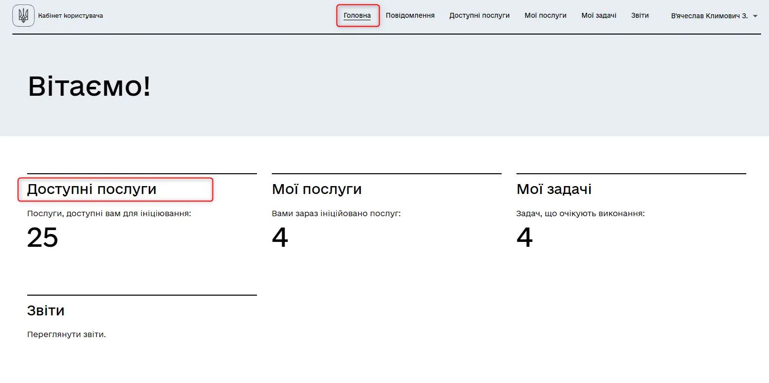Image resolution: width=769 pixels, height=383 pixels.
Task: Open the Мої задачі card heading
Action: pos(554,190)
